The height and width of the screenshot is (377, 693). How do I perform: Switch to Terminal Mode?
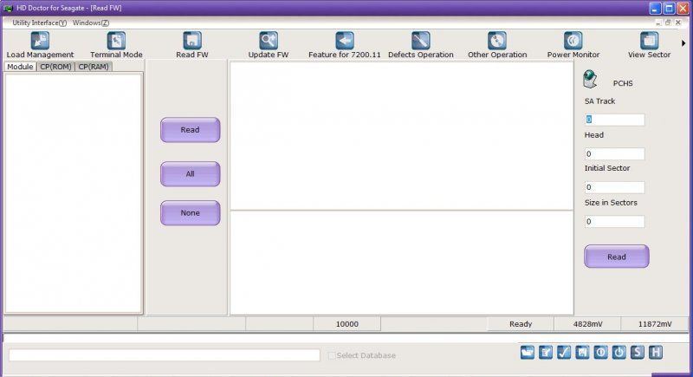116,45
